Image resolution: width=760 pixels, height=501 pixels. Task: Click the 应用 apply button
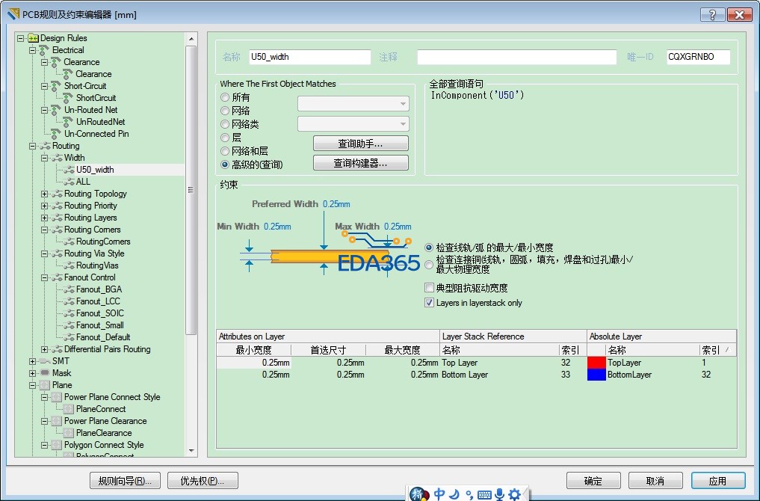[718, 481]
